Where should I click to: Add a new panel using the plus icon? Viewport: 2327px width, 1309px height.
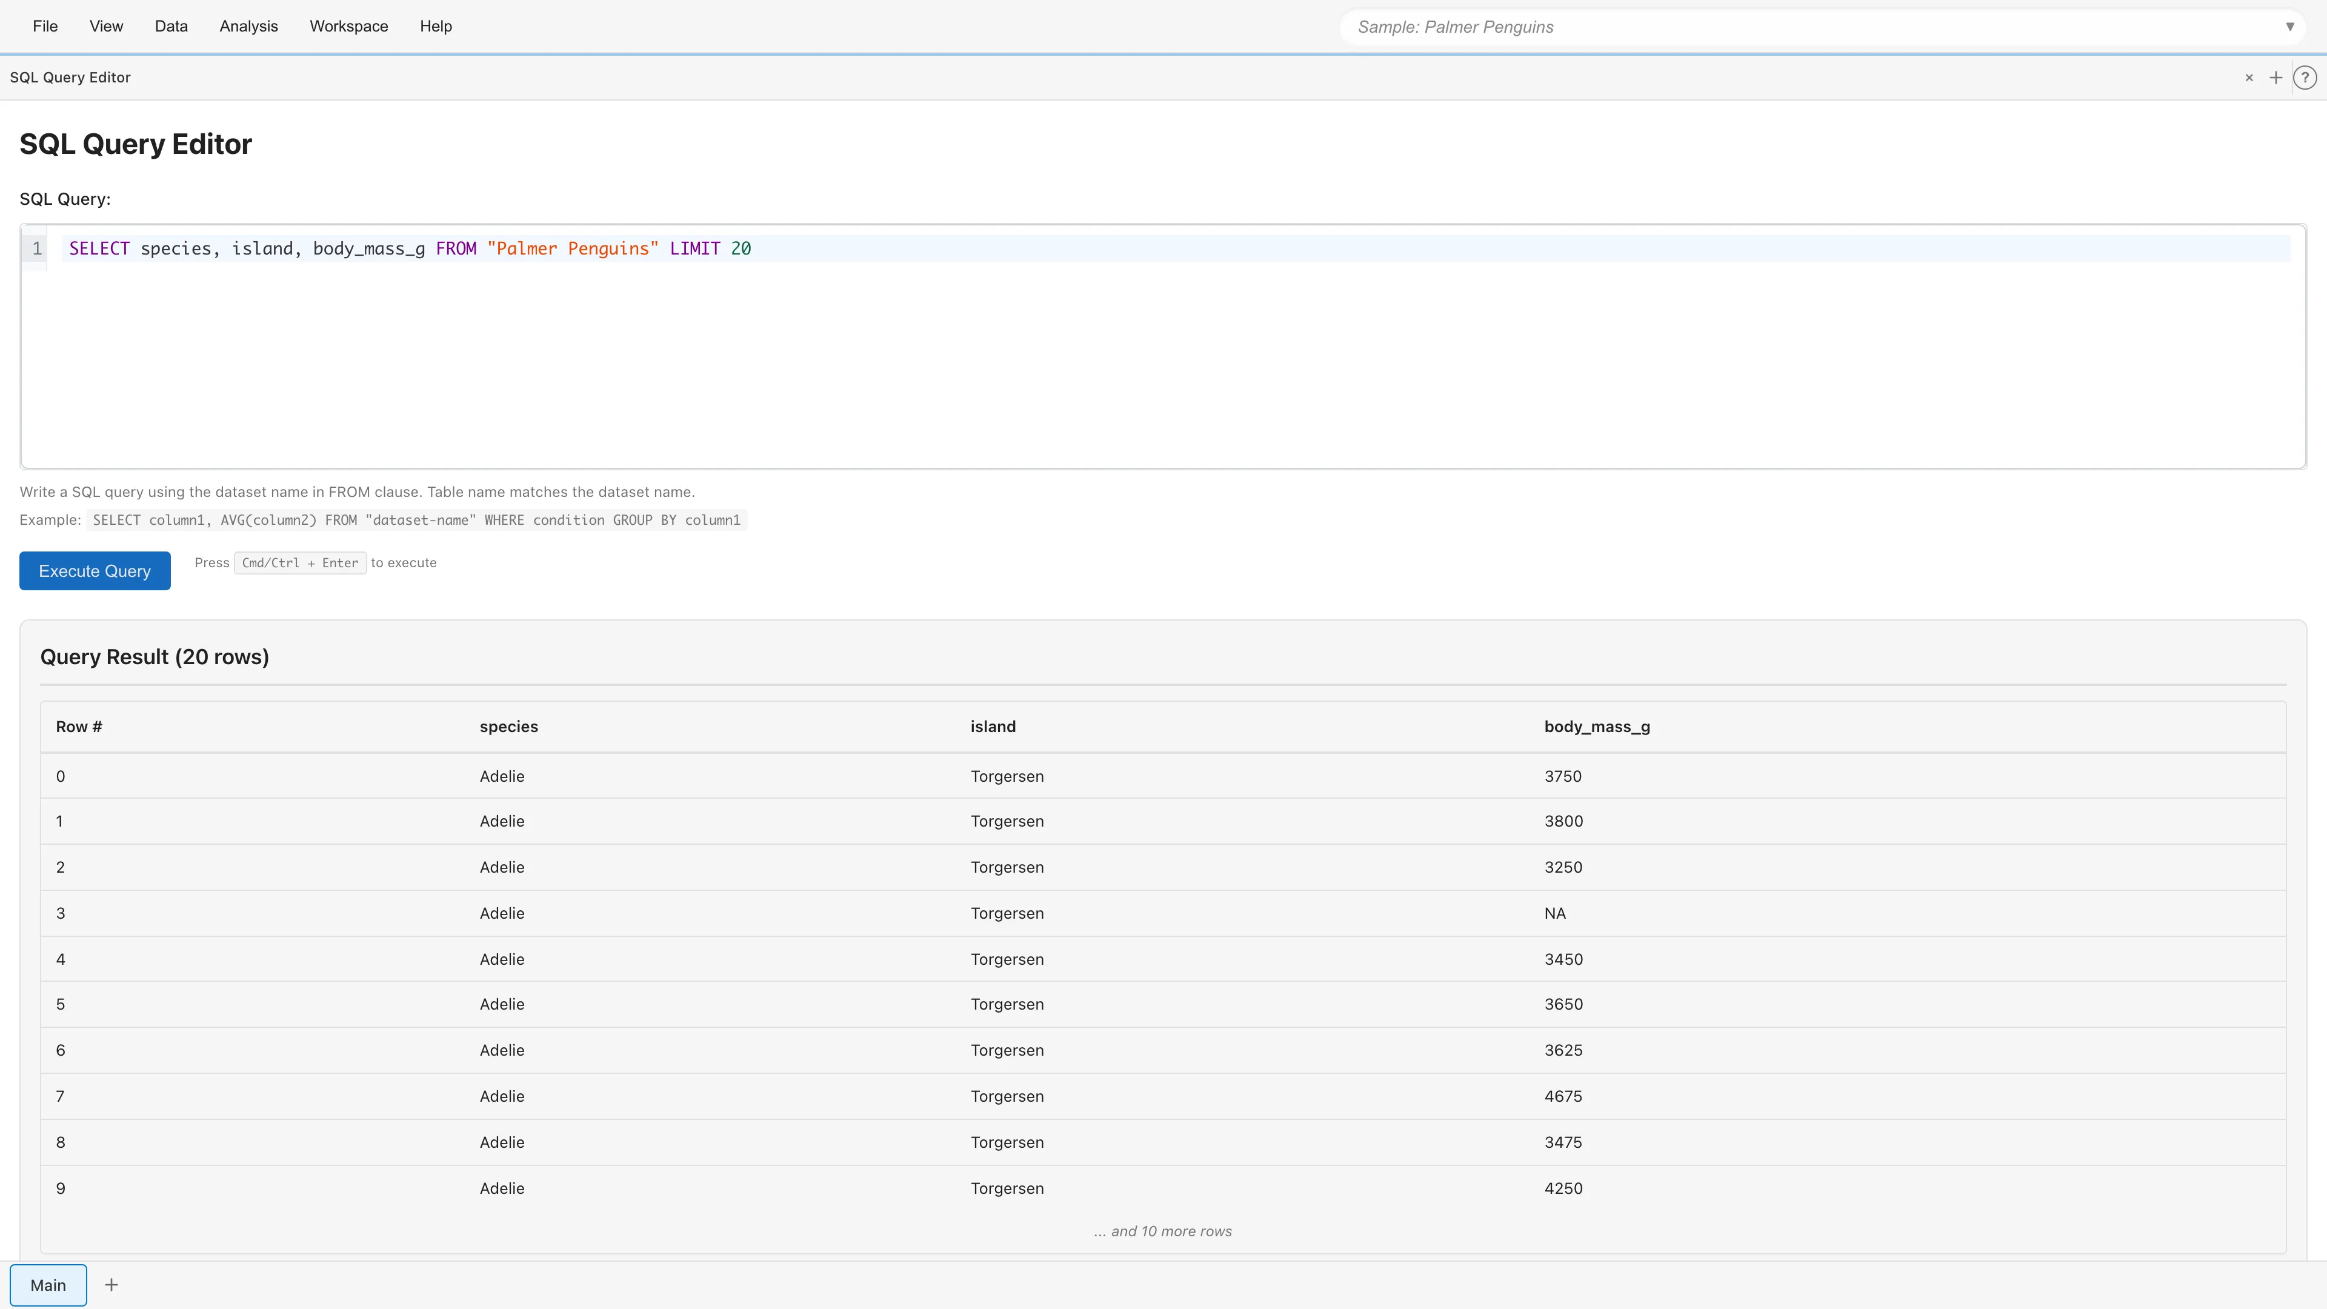pos(2275,78)
